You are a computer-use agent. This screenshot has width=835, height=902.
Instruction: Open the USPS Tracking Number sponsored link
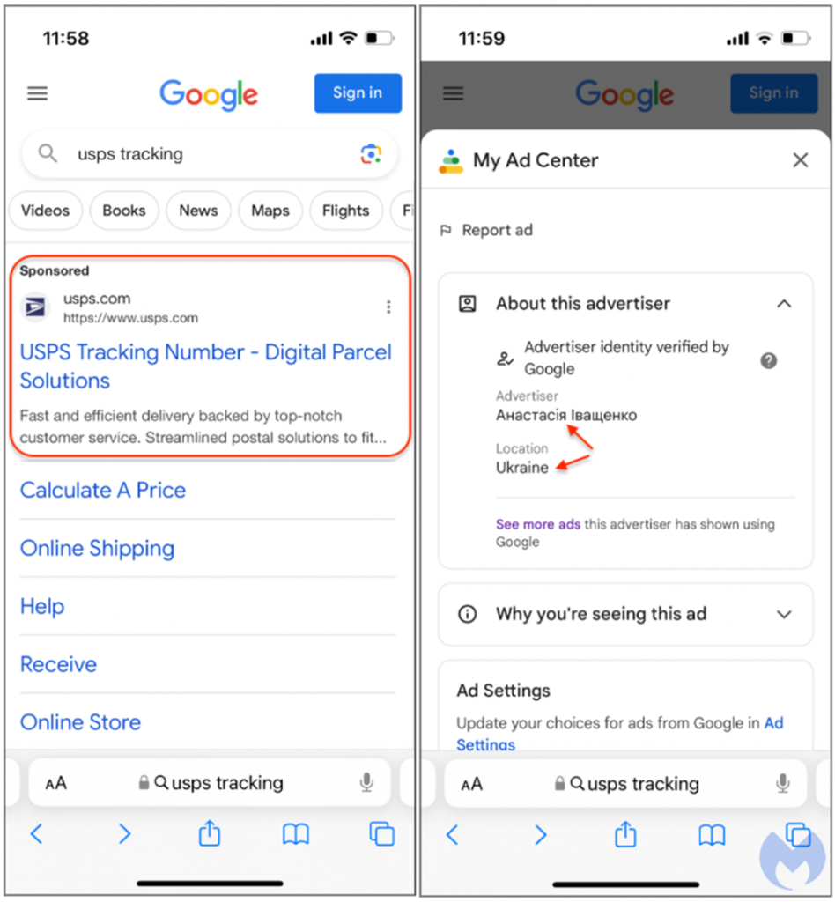[206, 366]
